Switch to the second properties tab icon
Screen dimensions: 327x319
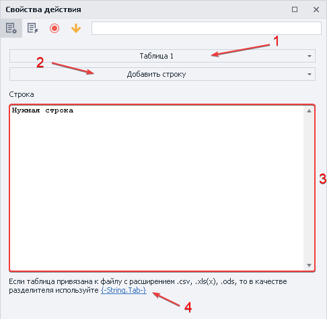[33, 28]
